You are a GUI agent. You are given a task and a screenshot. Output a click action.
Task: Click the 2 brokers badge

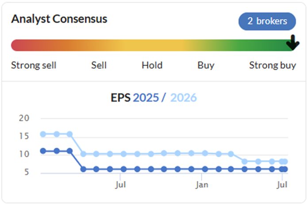click(x=267, y=21)
